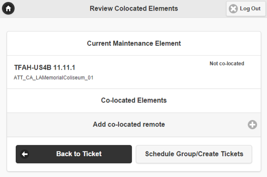Click the Not co-located status label
Image resolution: width=267 pixels, height=177 pixels.
click(x=227, y=63)
